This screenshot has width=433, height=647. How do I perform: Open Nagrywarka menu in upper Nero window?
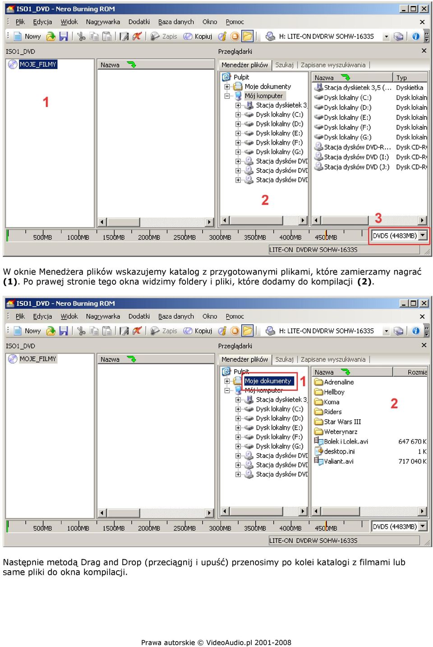[103, 22]
